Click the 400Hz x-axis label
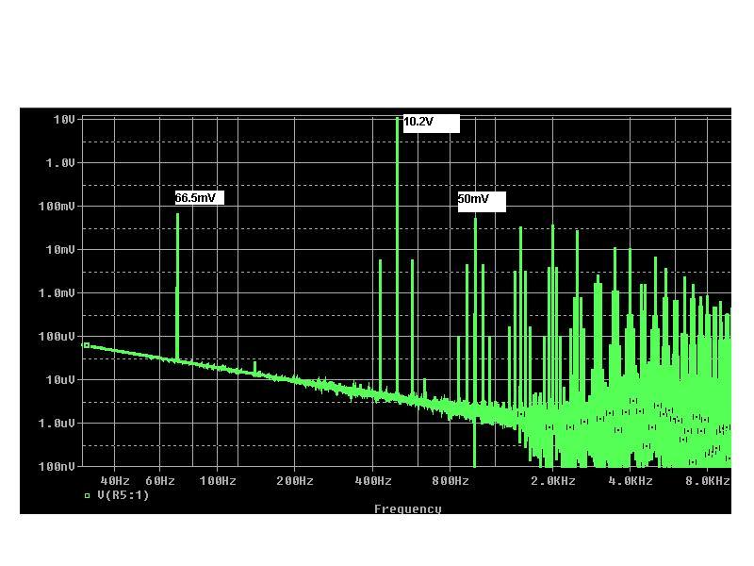754x566 pixels. (x=373, y=481)
